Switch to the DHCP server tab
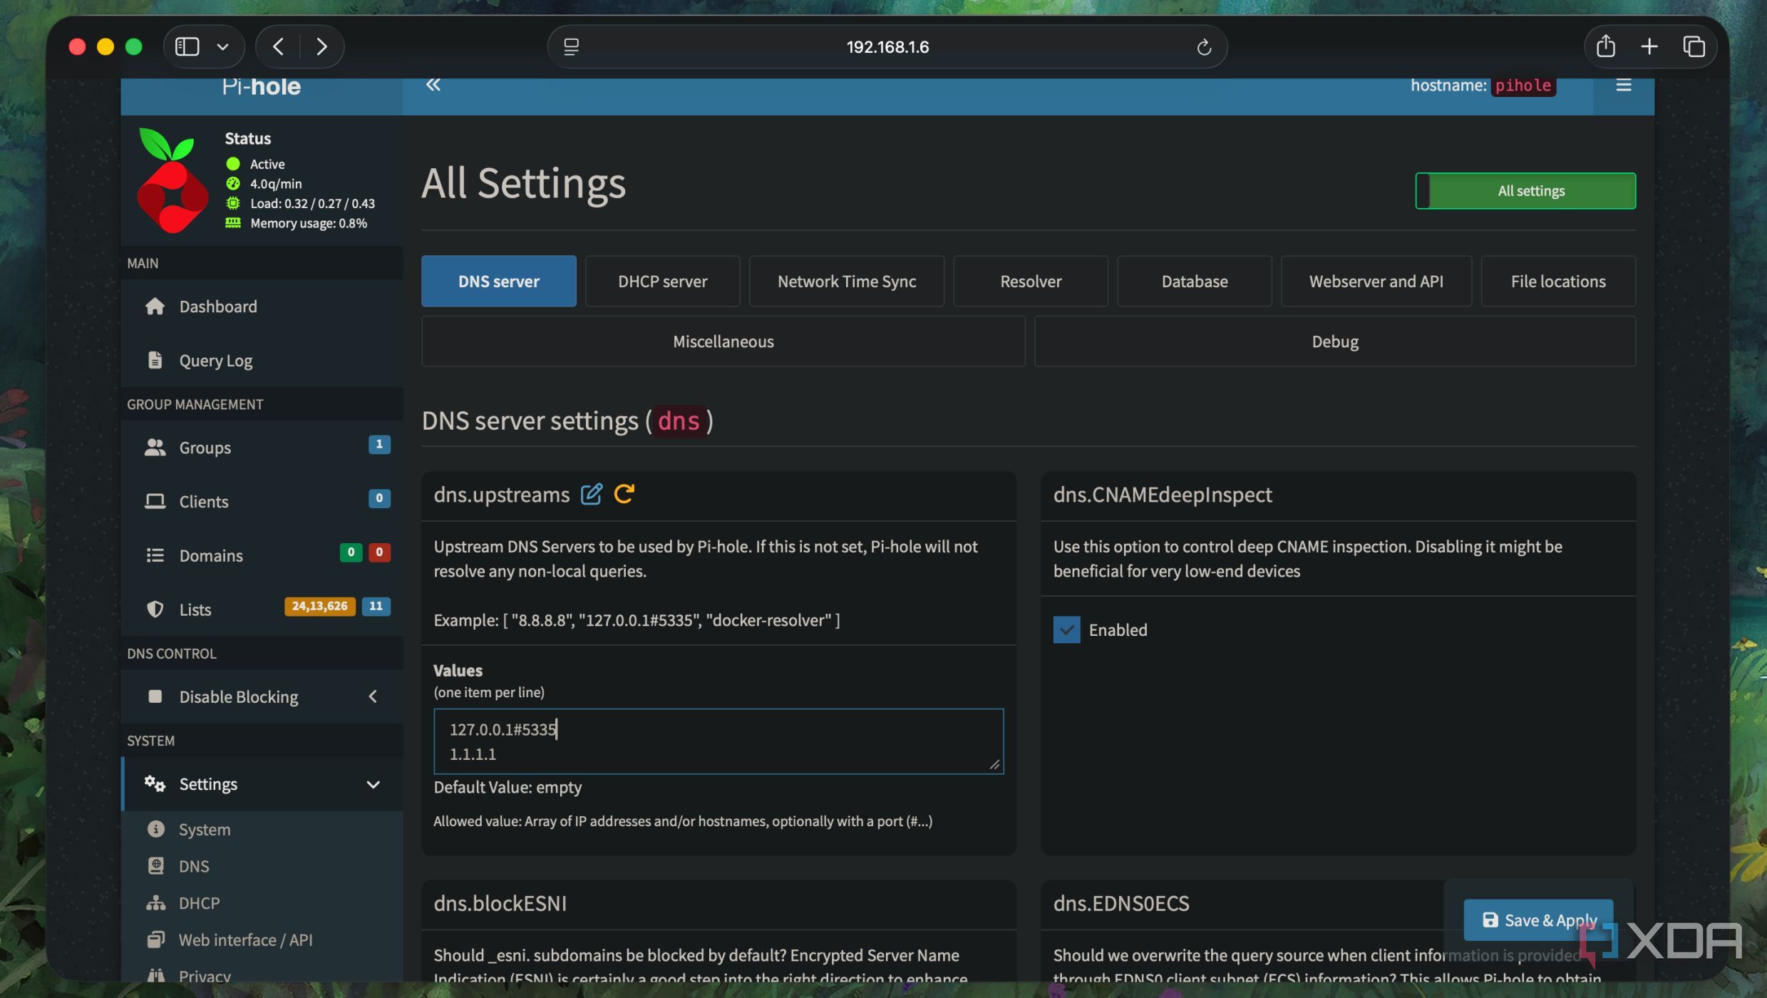This screenshot has width=1767, height=998. tap(662, 282)
